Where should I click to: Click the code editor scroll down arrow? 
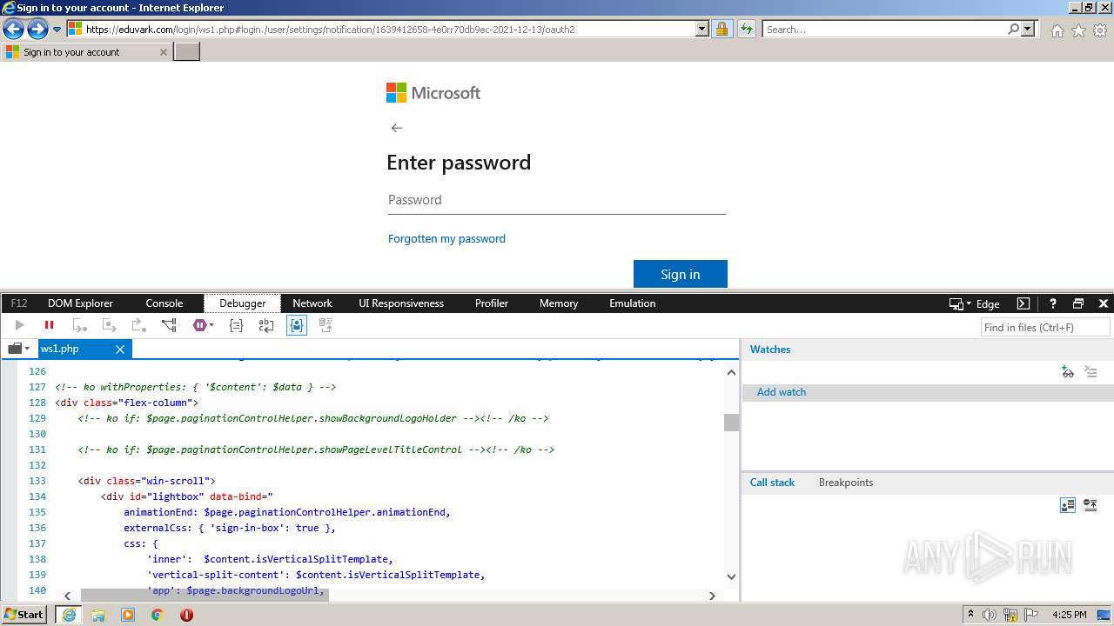tap(731, 576)
